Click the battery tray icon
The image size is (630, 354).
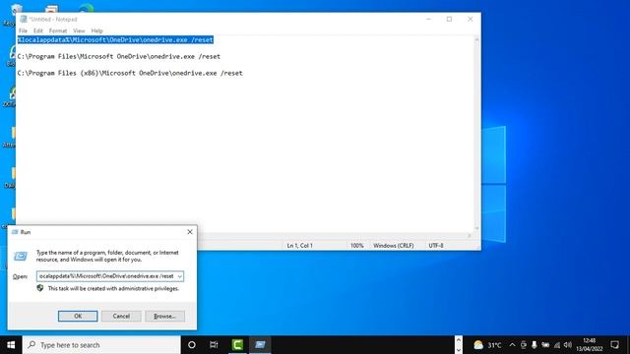point(545,345)
